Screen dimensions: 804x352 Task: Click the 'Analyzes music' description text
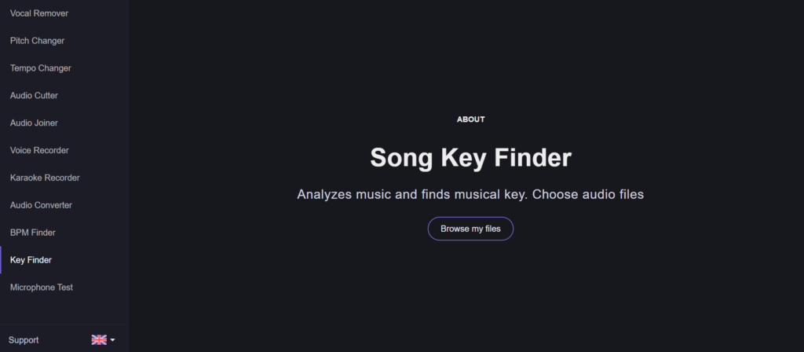470,195
